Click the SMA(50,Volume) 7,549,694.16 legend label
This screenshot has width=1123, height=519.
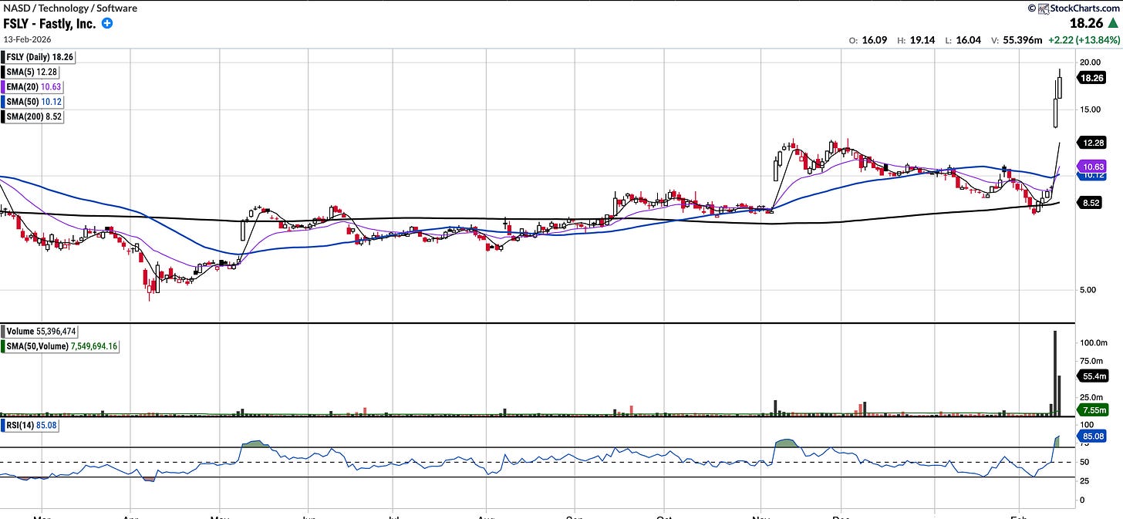pos(62,346)
